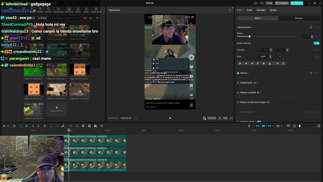The width and height of the screenshot is (323, 182).
Task: Open the AI video generate toolbar icon
Action: pyautogui.click(x=95, y=126)
